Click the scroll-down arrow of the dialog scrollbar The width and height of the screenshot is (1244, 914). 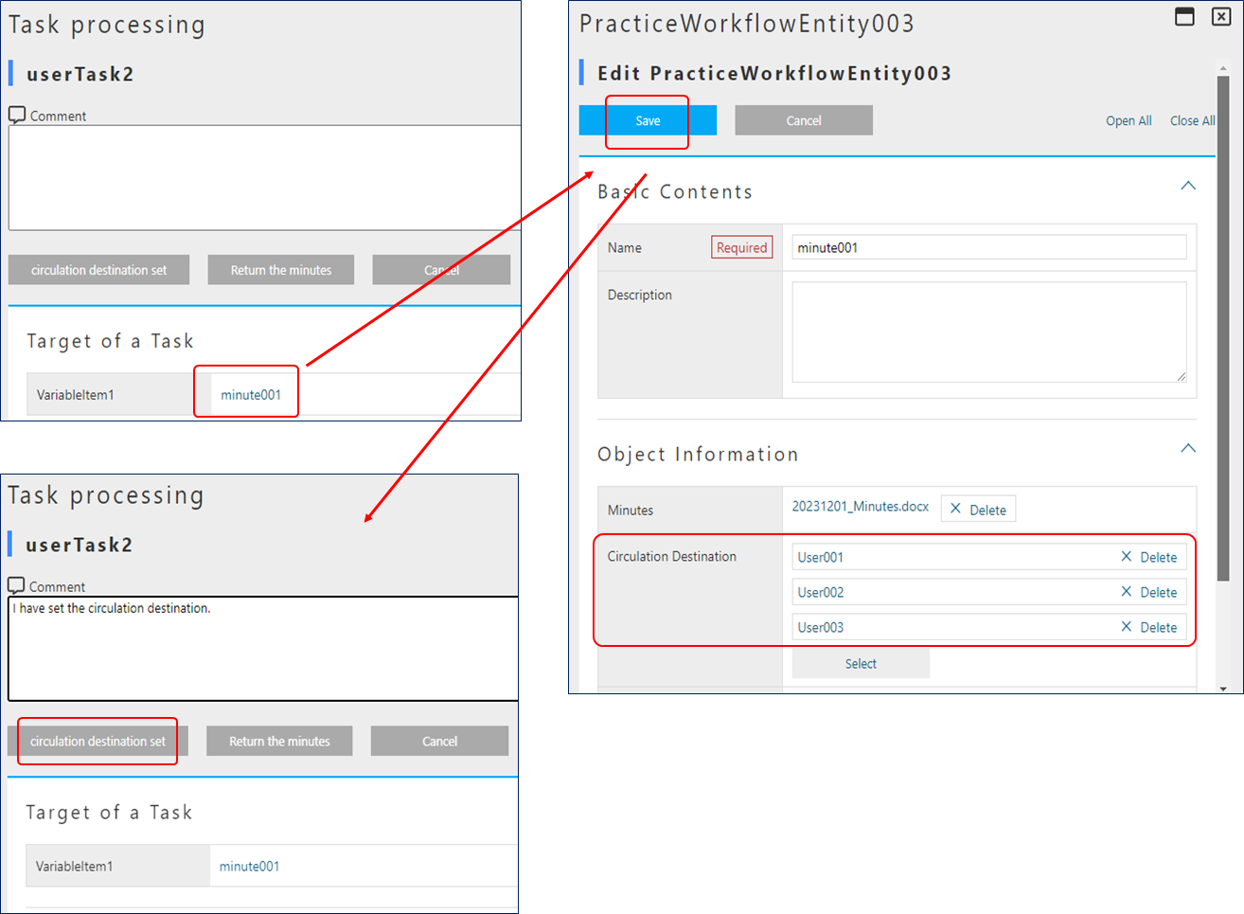(x=1223, y=689)
